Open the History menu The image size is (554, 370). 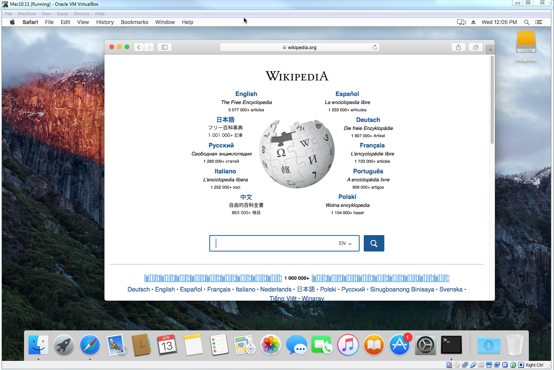click(105, 22)
